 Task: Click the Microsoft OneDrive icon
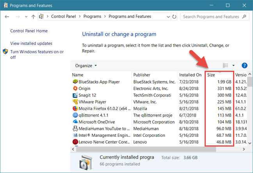(x=75, y=122)
